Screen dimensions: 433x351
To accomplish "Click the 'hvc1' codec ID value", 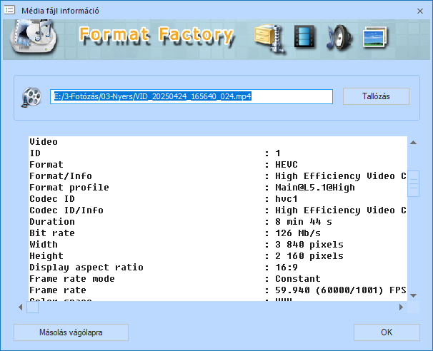I will 287,199.
